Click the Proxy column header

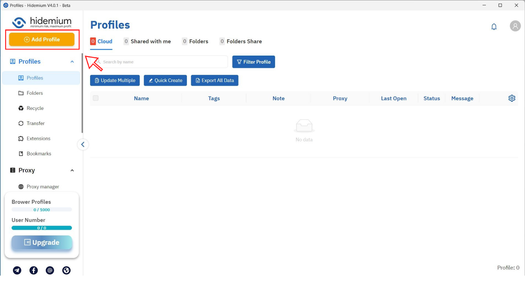(x=340, y=98)
